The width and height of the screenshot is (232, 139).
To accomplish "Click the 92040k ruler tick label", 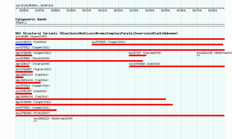I will click(x=150, y=10).
